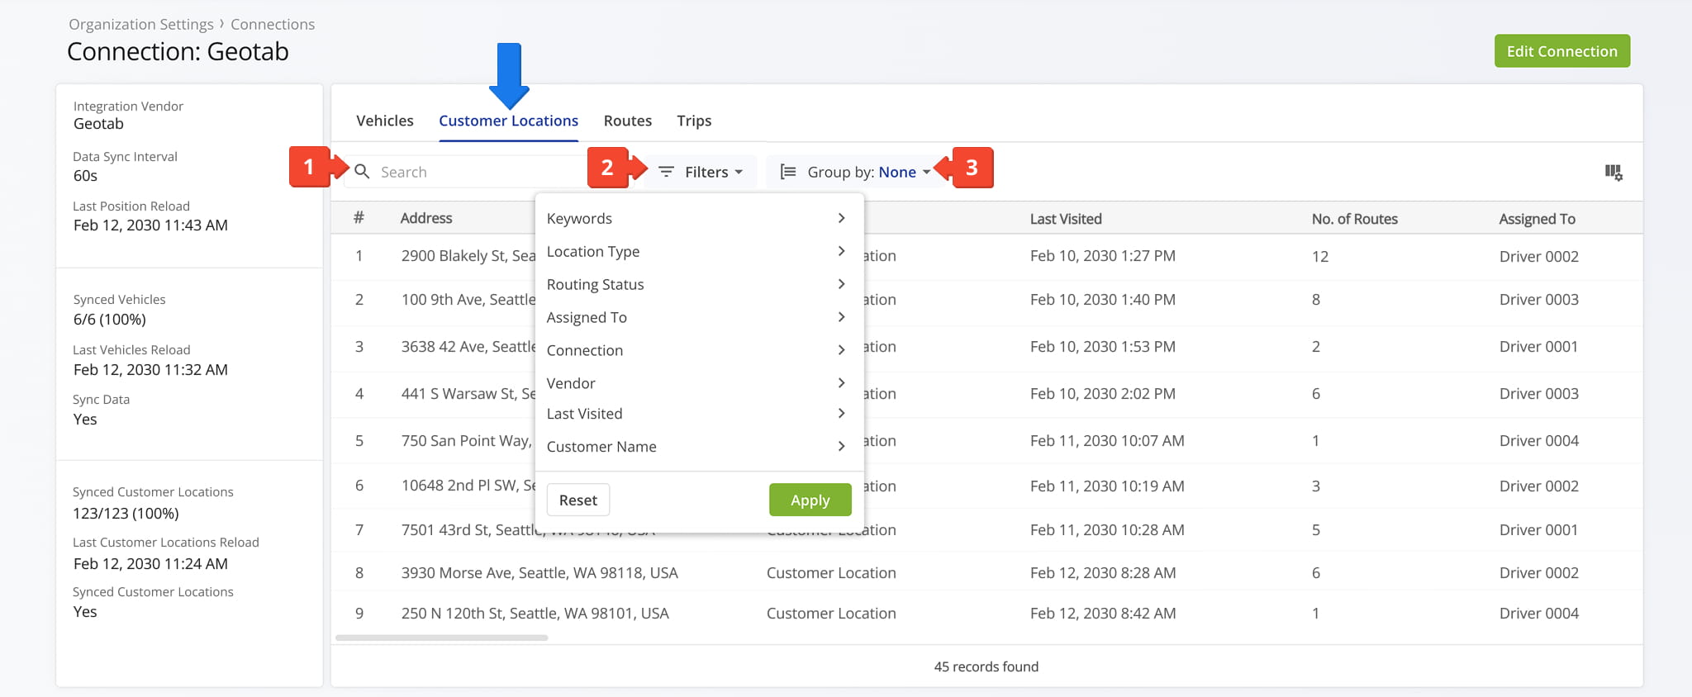Open the Trips tab
1692x697 pixels.
694,121
